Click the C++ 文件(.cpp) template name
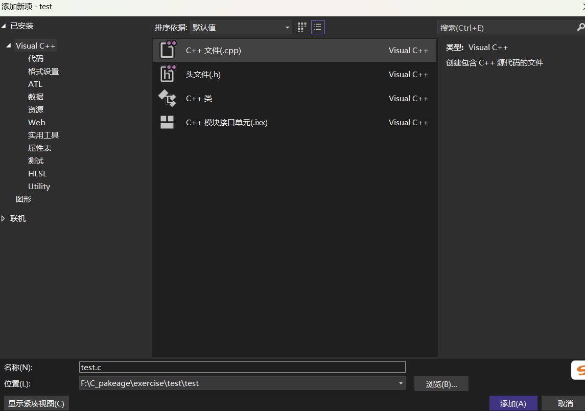 214,51
